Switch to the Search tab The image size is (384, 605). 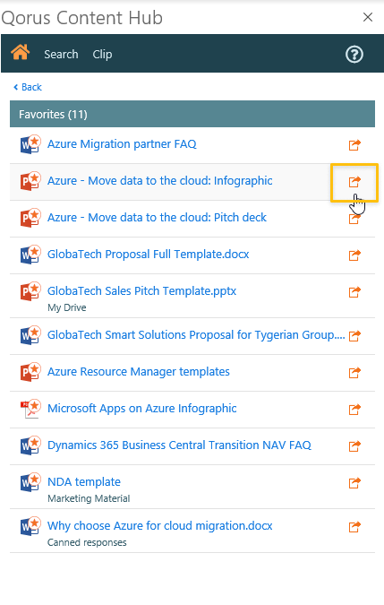coord(61,55)
